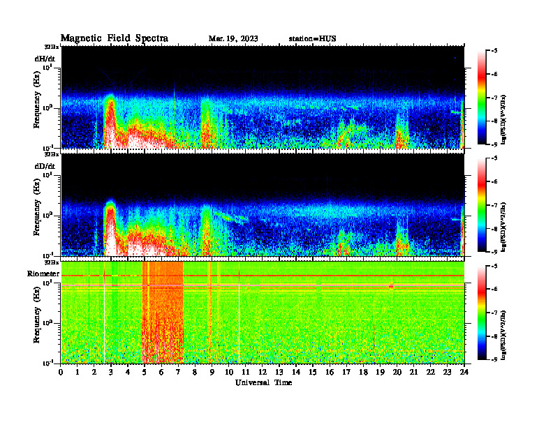
Task: Click hour "20" on Universal Time axis
Action: tap(397, 373)
